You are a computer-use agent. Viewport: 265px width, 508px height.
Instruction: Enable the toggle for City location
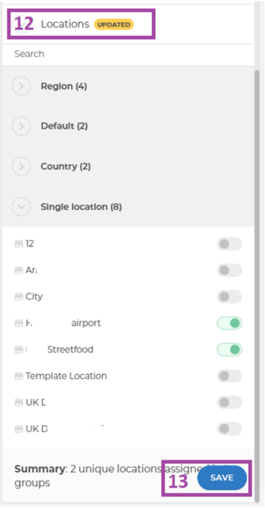pos(229,297)
